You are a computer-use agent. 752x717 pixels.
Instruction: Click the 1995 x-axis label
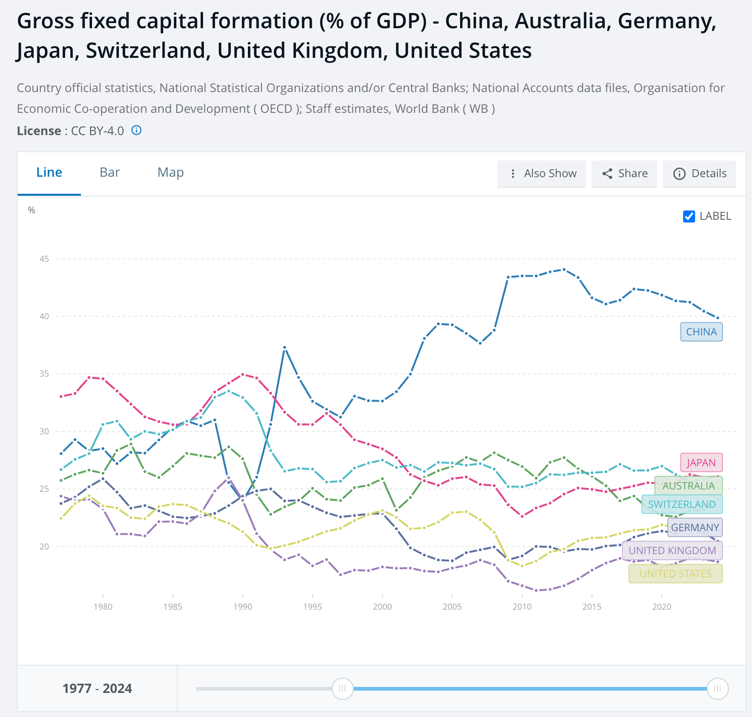pos(313,606)
